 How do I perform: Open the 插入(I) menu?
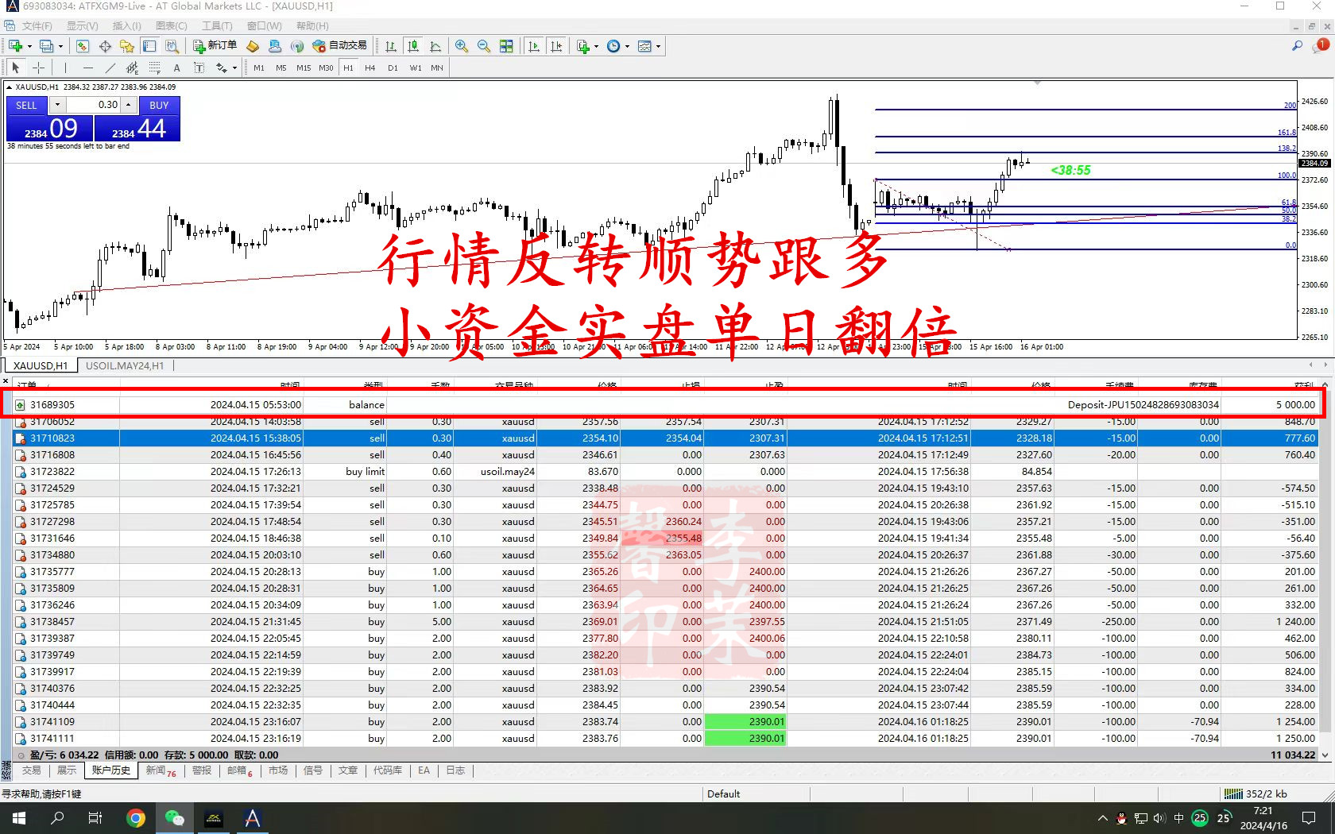coord(126,26)
